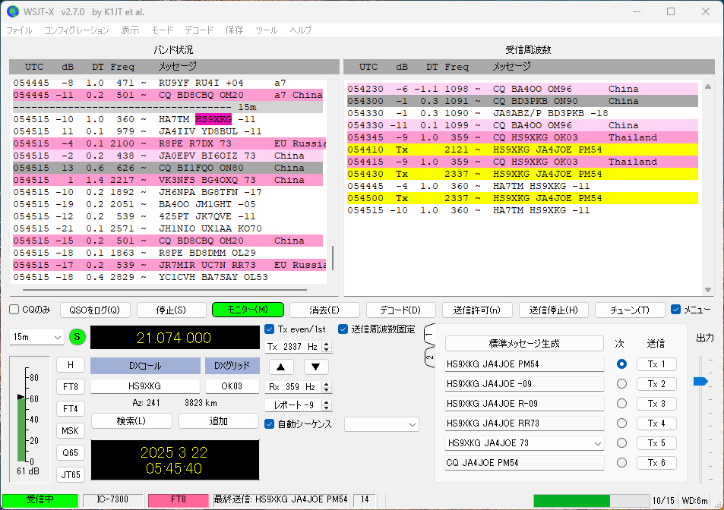Image resolution: width=724 pixels, height=510 pixels.
Task: Click the 消去(E) button
Action: 324,310
